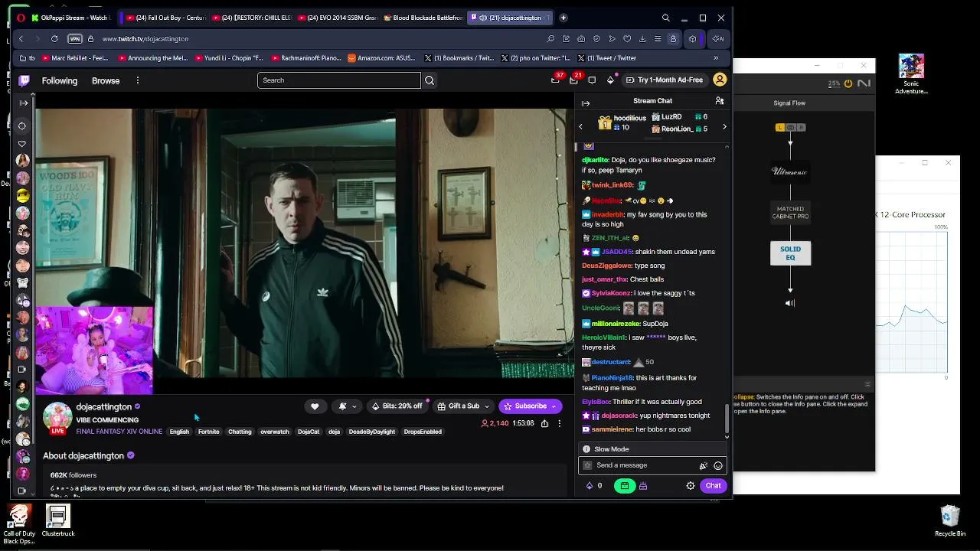Follow dojacattington with the heart button
This screenshot has width=980, height=551.
tap(315, 406)
